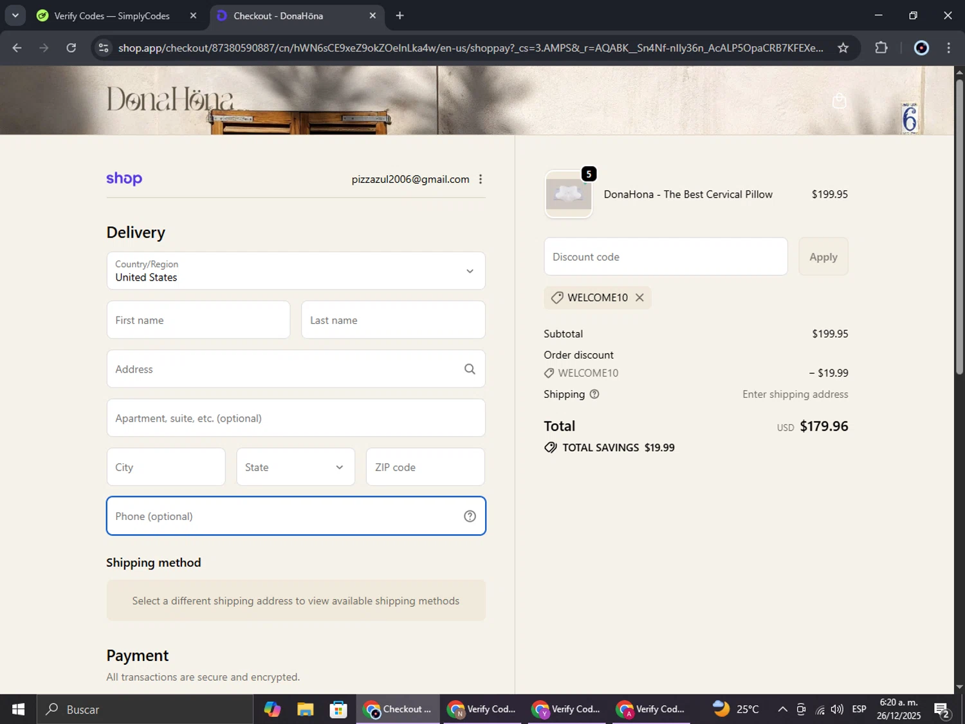This screenshot has width=965, height=724.
Task: Reload the checkout page
Action: 71,48
